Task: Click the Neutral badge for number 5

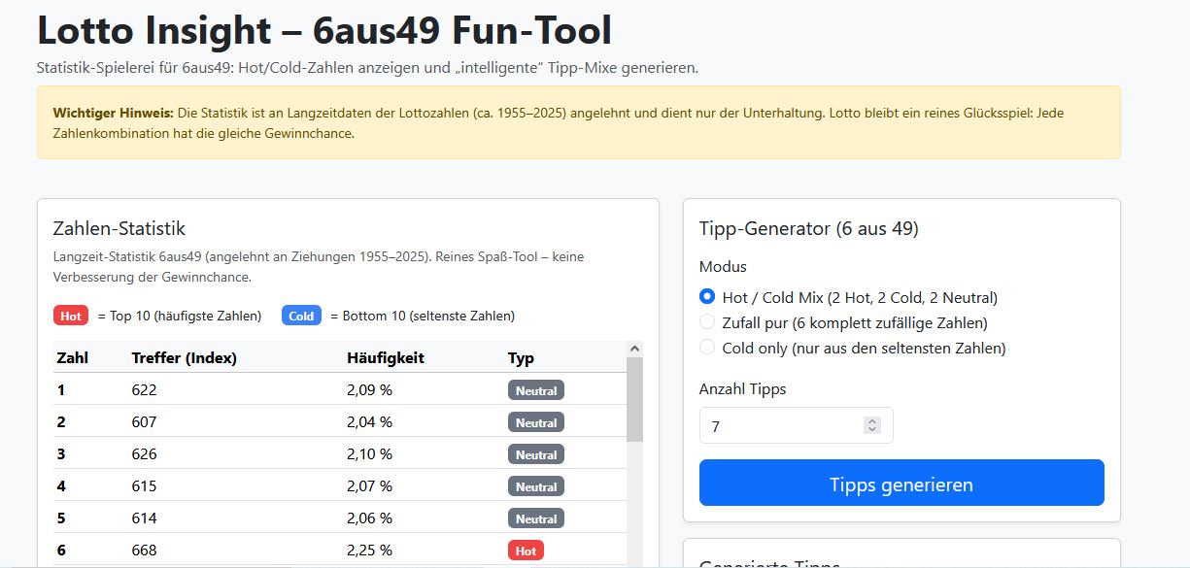Action: click(535, 518)
